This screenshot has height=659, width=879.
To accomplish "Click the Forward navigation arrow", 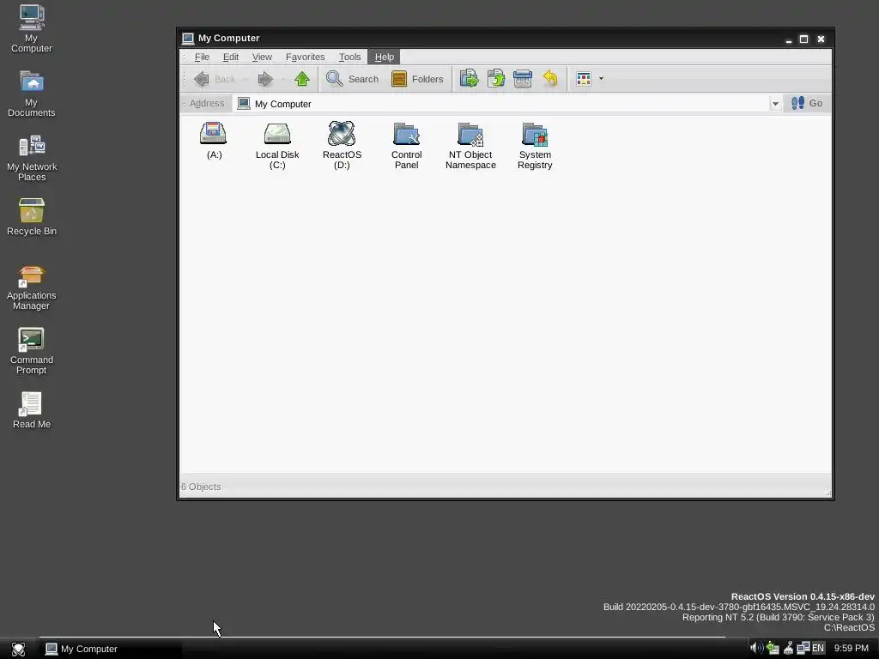I will 265,79.
